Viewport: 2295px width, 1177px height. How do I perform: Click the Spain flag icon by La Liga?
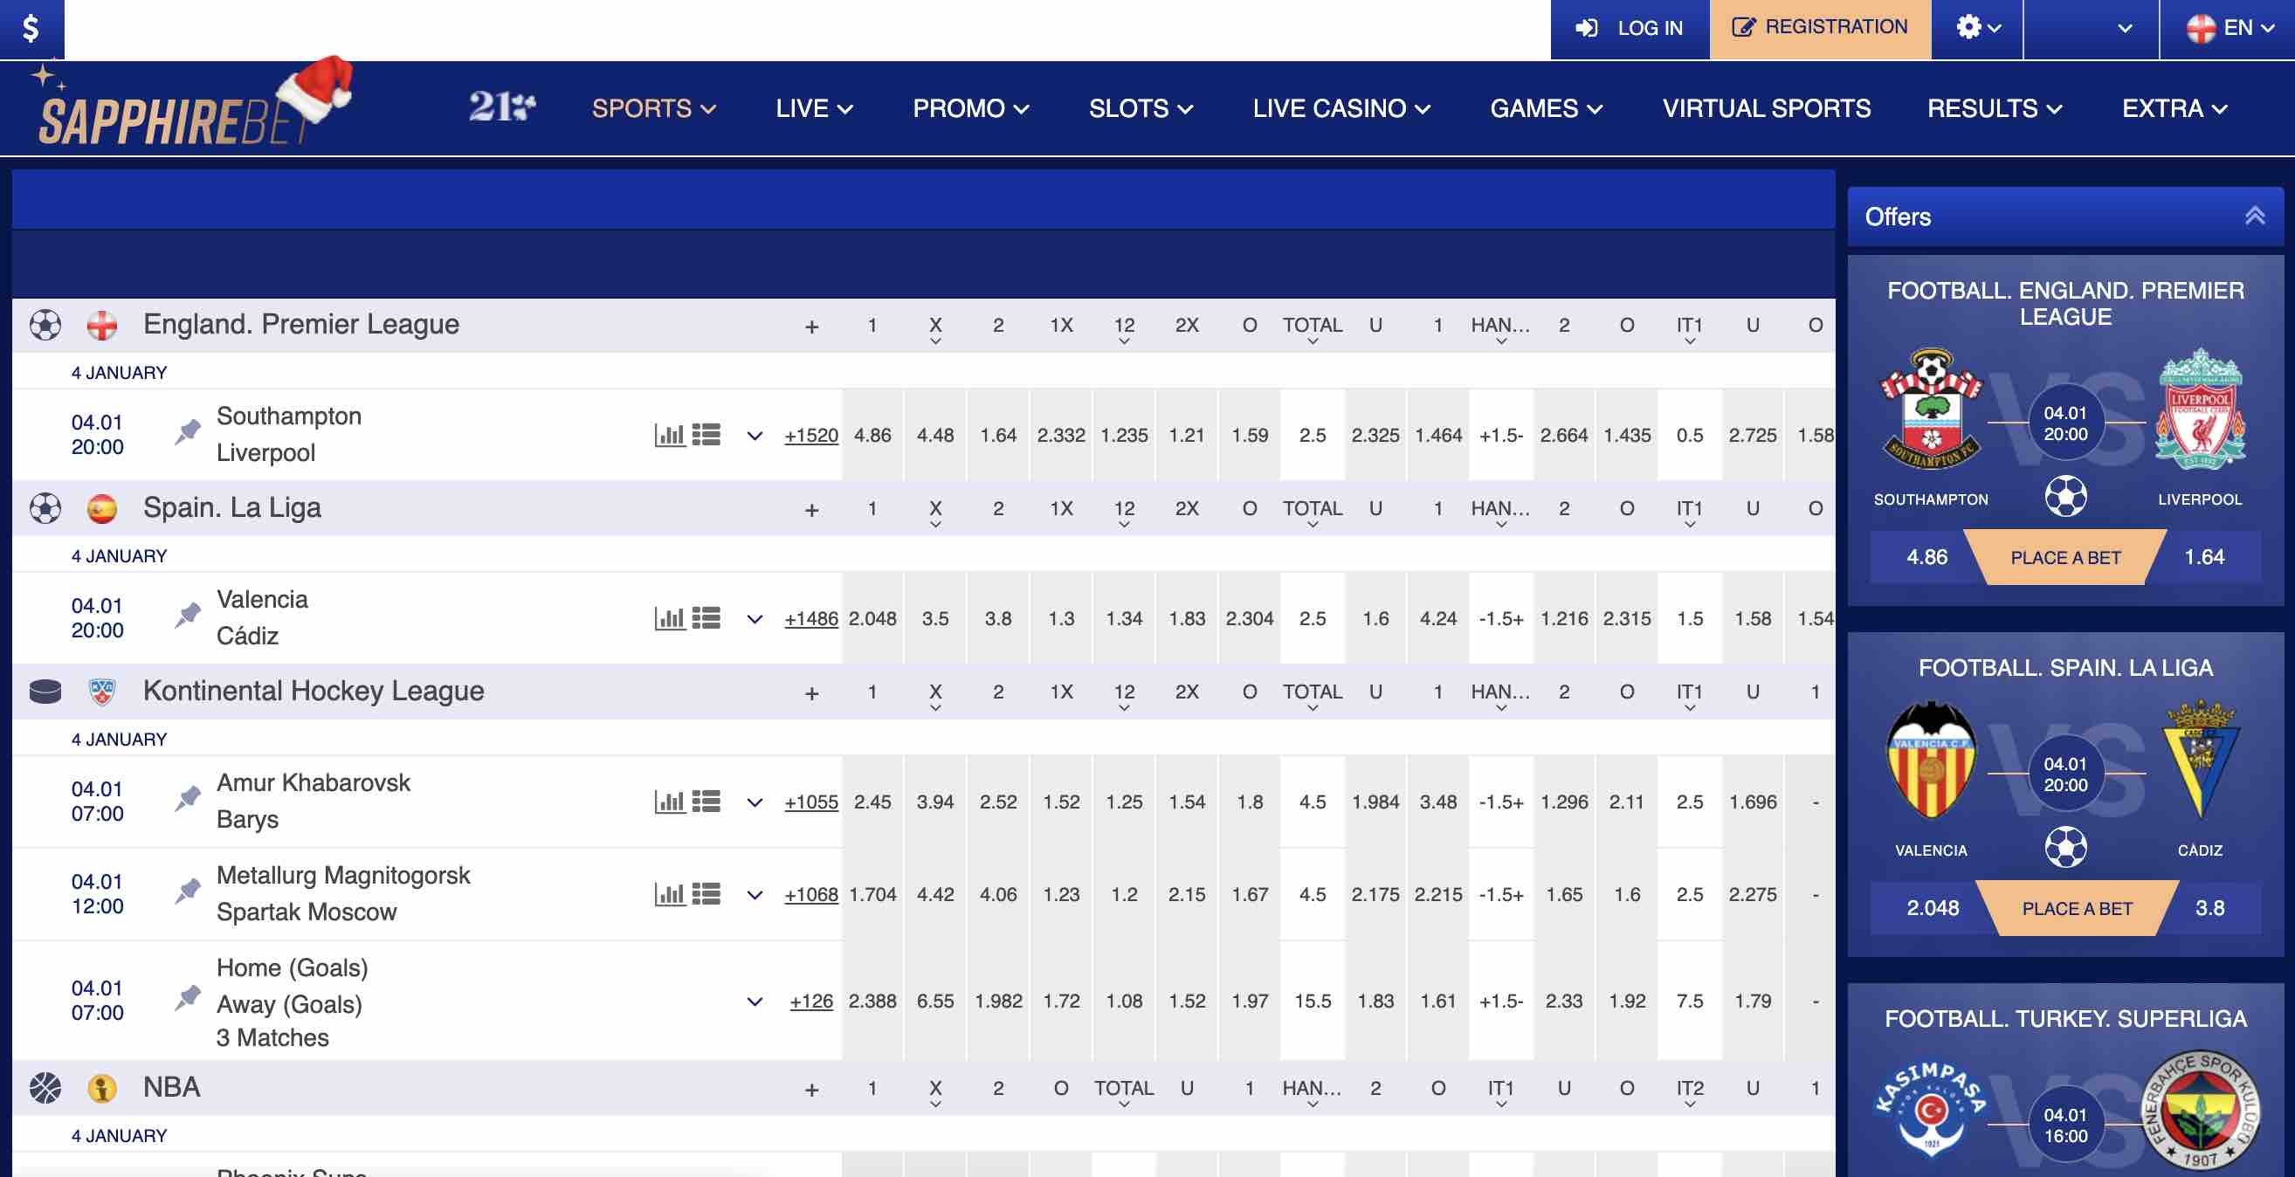[x=101, y=509]
